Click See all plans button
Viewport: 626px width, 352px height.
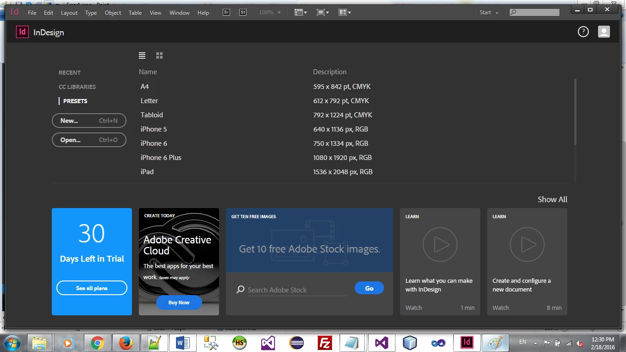92,288
